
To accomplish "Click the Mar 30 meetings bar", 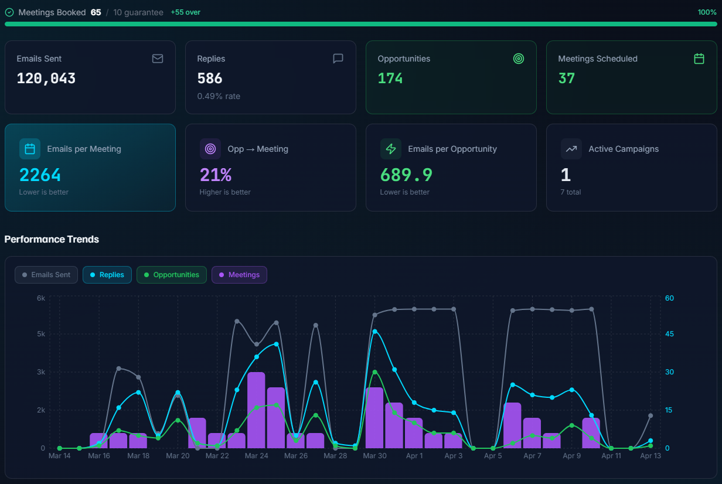I will coord(374,418).
